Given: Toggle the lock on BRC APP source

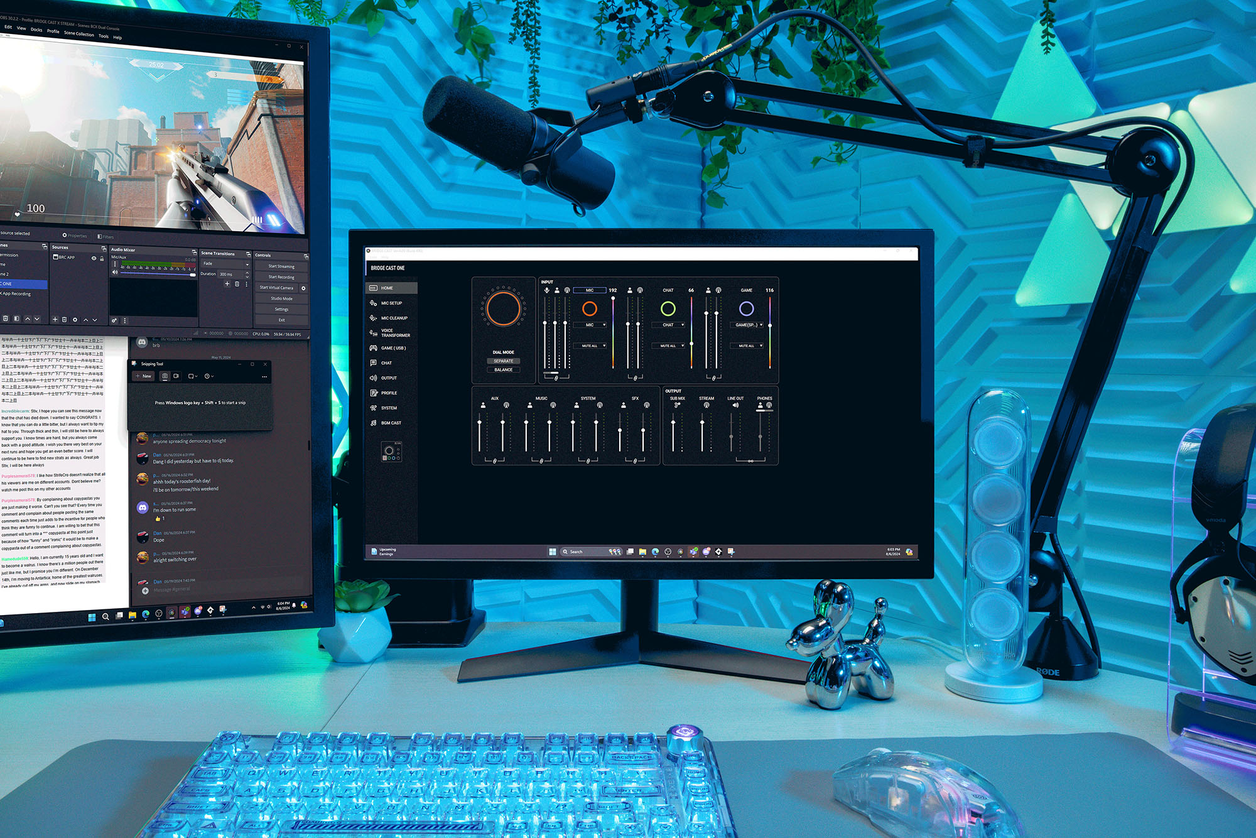Looking at the screenshot, I should click(x=102, y=258).
